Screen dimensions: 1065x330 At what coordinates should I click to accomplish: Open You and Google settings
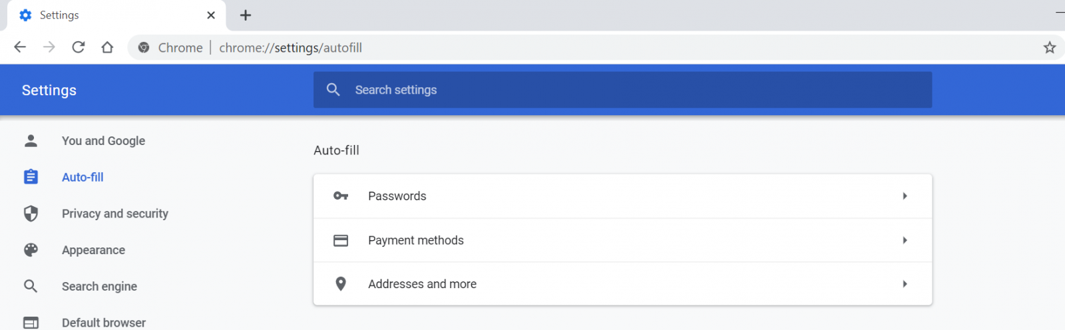(103, 141)
